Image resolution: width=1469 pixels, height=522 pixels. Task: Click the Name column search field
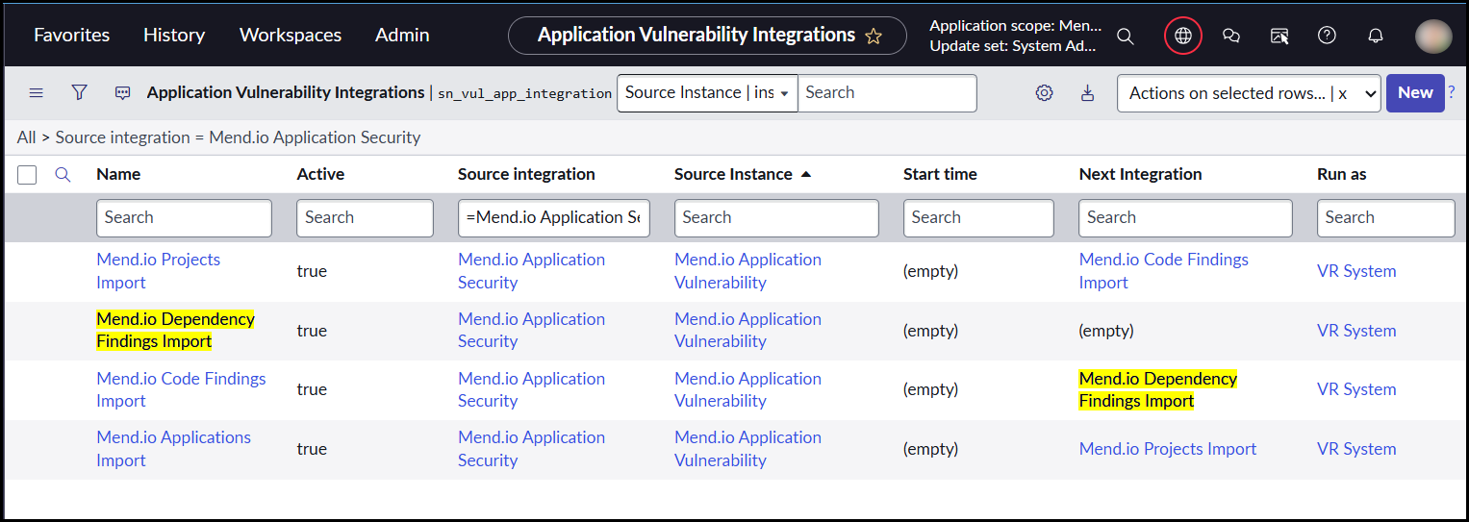(x=184, y=218)
